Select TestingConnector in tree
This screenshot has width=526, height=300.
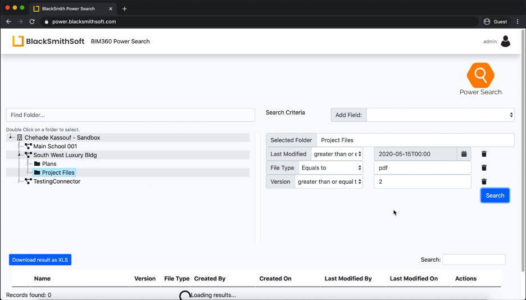click(x=57, y=181)
